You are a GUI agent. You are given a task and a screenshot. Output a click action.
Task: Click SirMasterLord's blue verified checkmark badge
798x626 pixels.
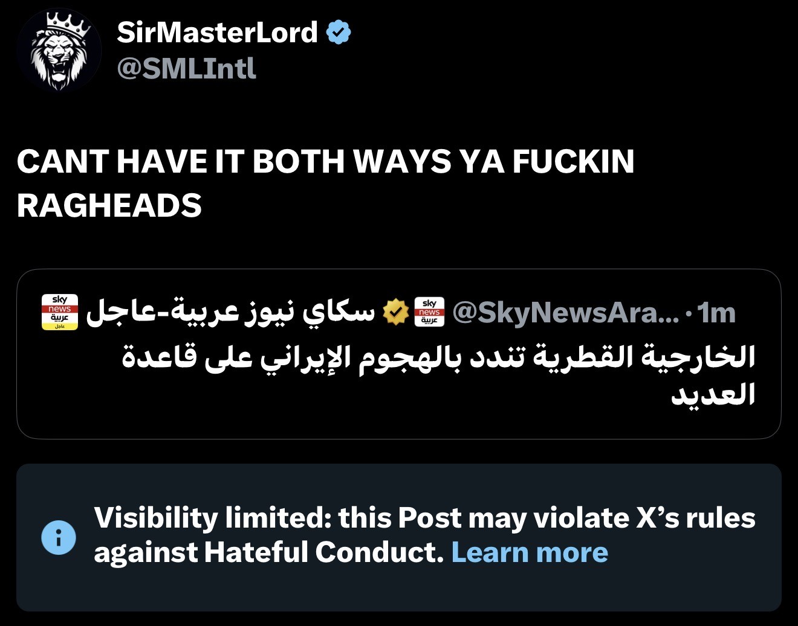339,33
